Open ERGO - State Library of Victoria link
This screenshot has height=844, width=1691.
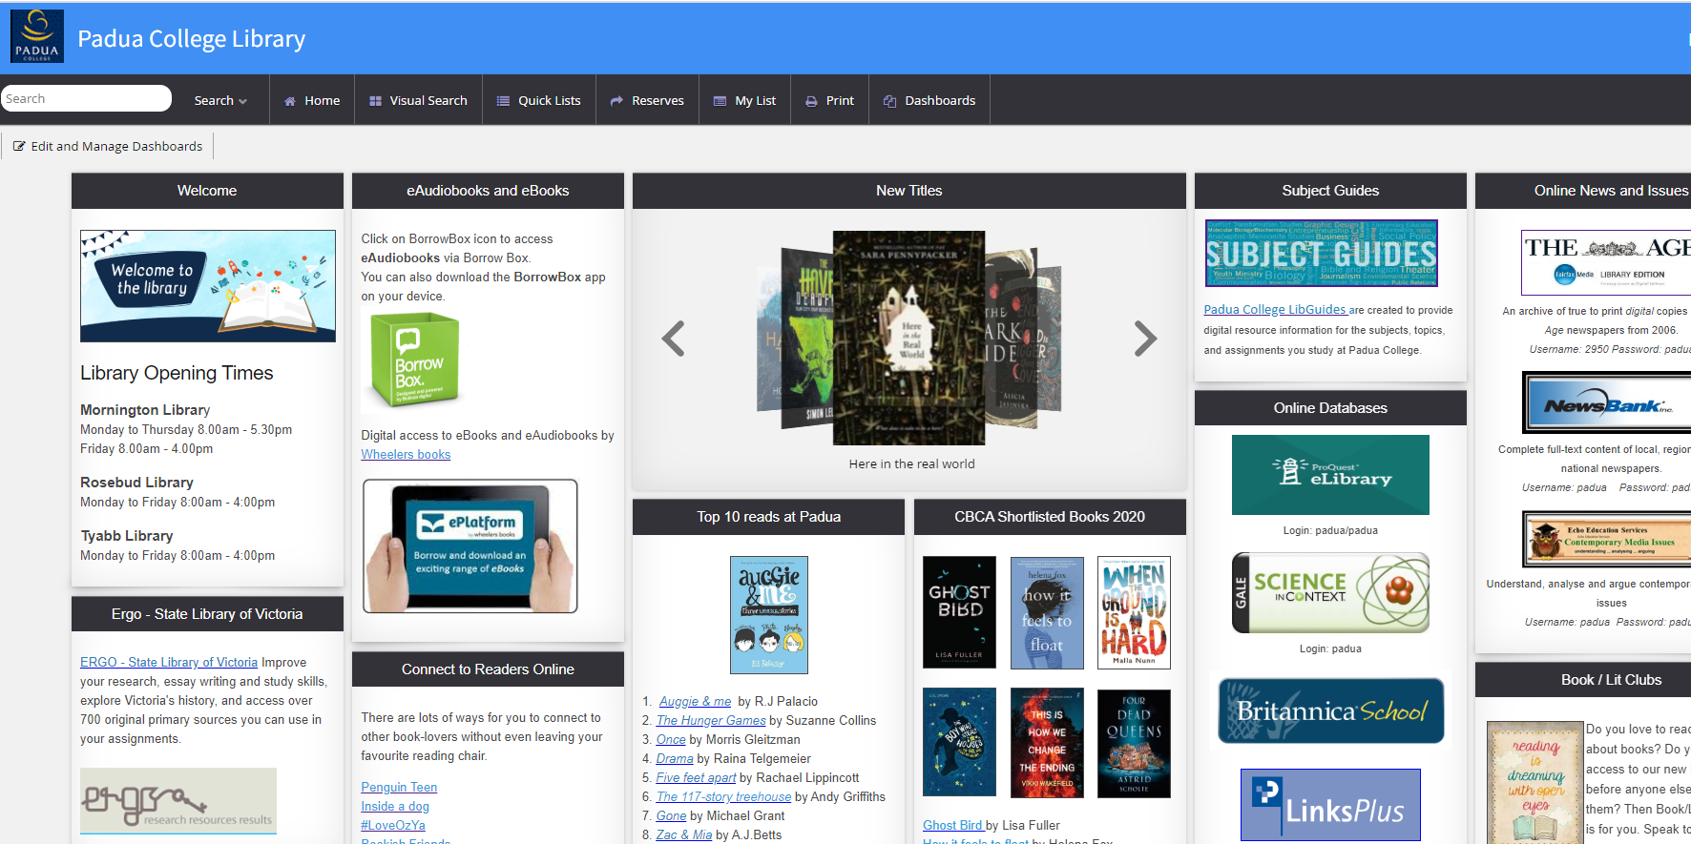[x=169, y=663]
